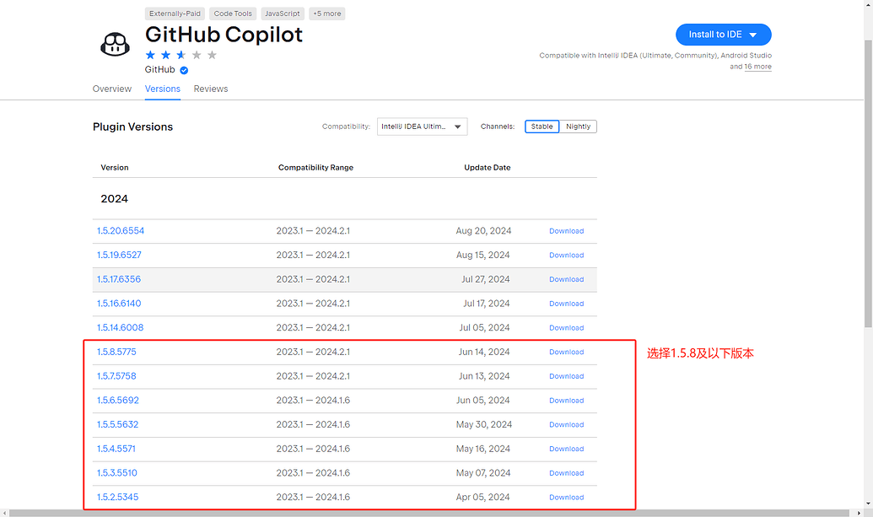This screenshot has height=517, width=873.
Task: Click the Update Date column header
Action: click(488, 168)
